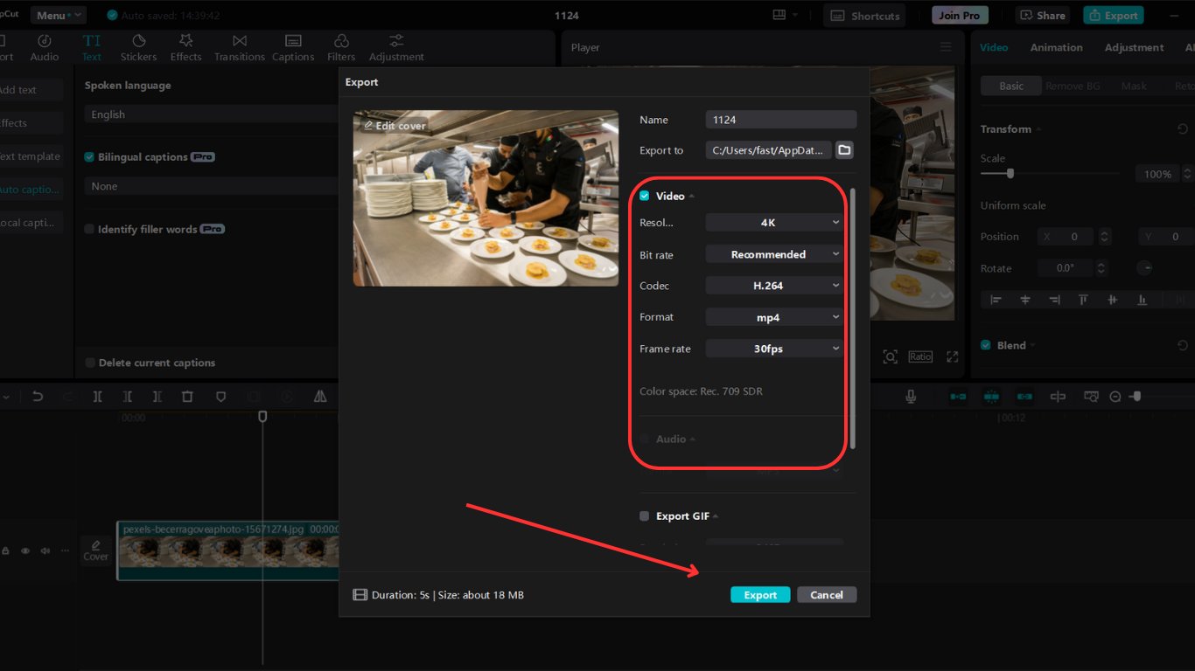Switch to the Animation tab

pos(1056,47)
